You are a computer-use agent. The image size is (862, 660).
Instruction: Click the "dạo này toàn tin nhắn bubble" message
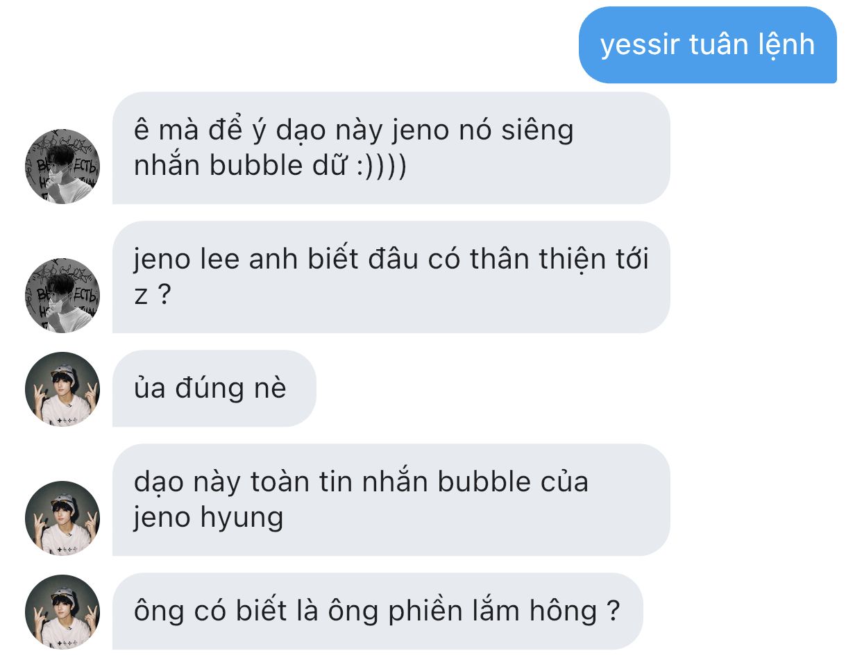pyautogui.click(x=391, y=500)
